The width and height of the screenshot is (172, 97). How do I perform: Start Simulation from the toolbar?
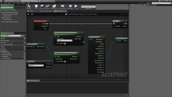[x=70, y=7]
